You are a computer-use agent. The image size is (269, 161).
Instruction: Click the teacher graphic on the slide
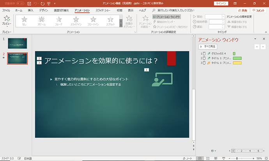pos(162,79)
